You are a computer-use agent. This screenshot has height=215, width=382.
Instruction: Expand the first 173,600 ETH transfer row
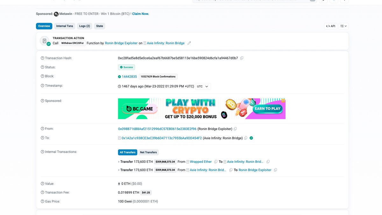(x=118, y=161)
